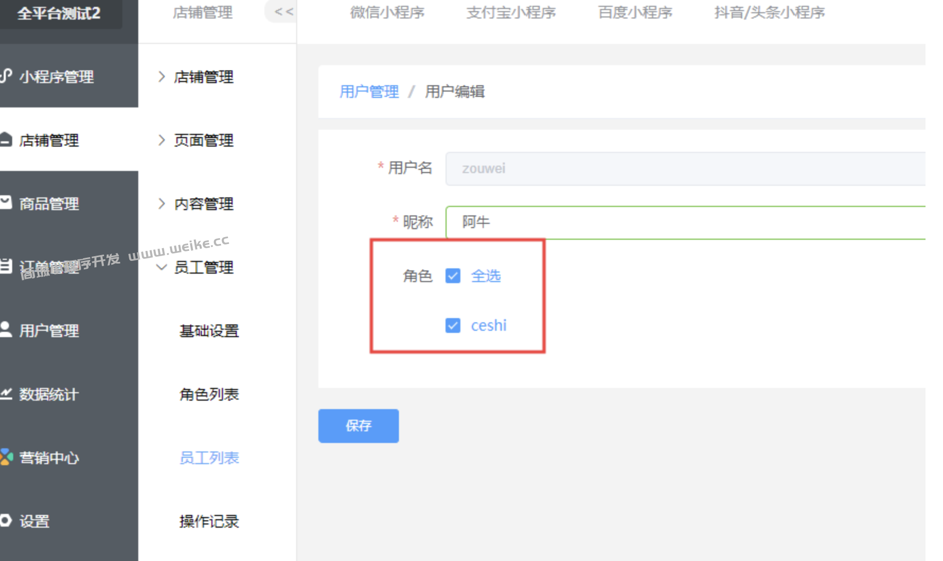Open 设置 in the main sidebar
This screenshot has height=561, width=943.
click(34, 521)
